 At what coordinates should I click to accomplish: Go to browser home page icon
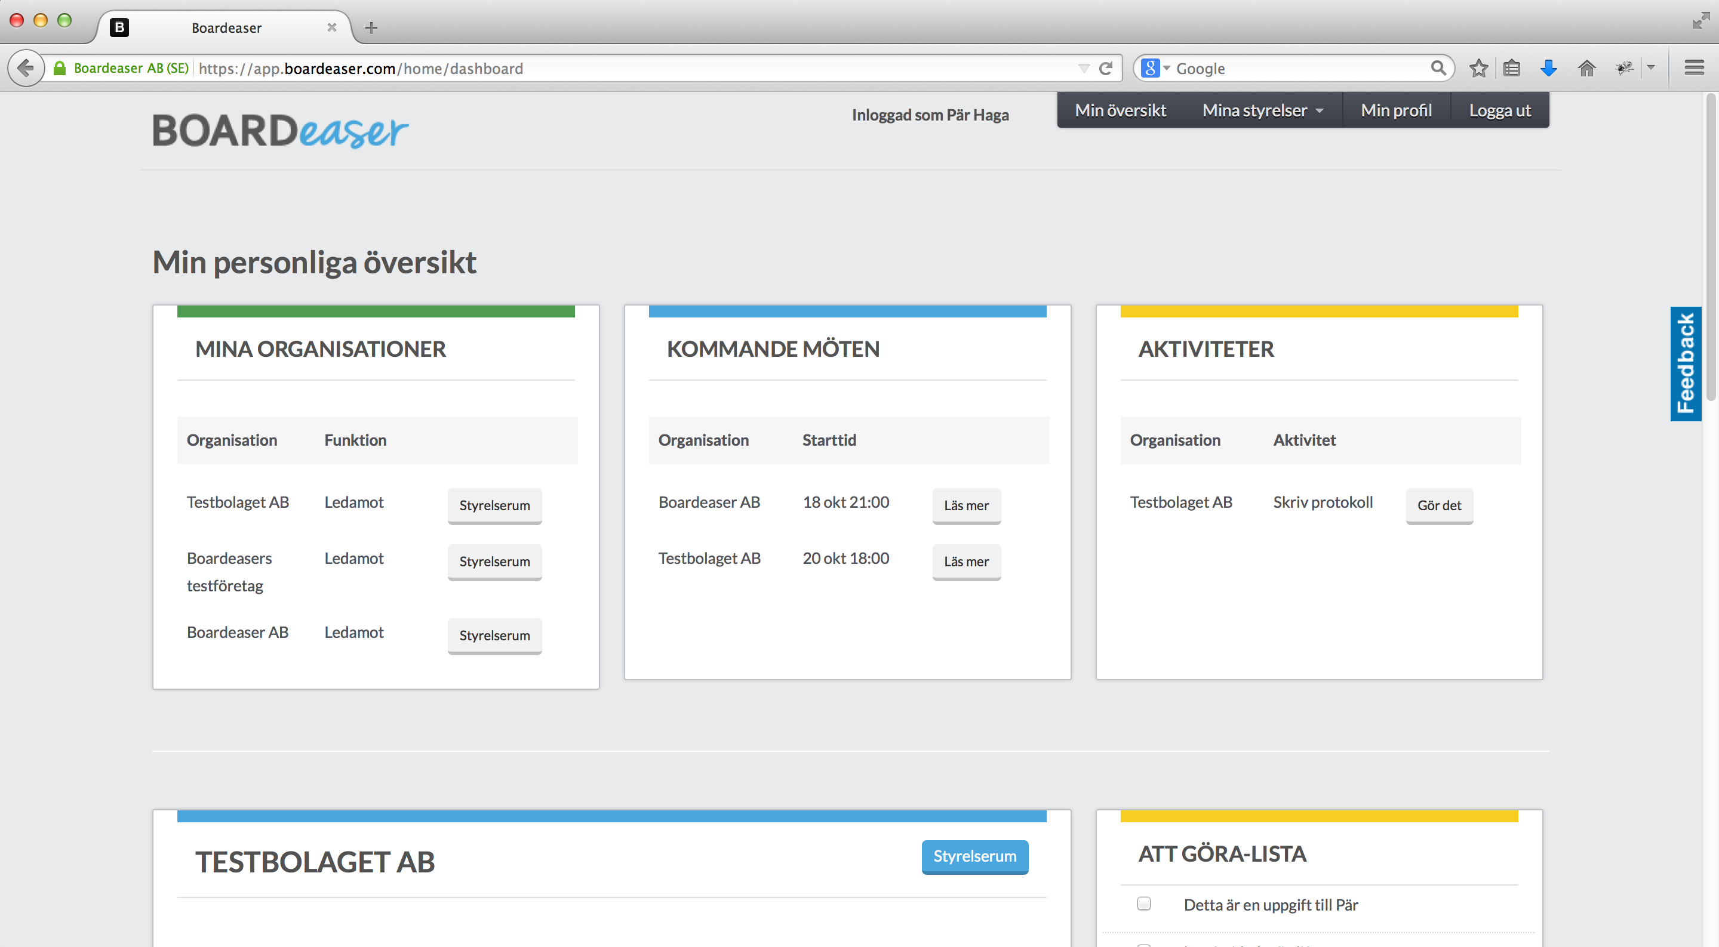pos(1587,68)
